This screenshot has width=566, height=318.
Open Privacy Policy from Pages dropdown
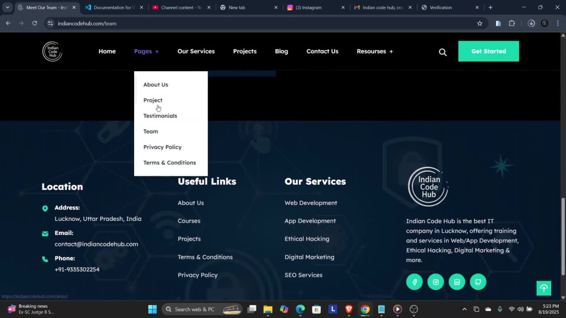click(x=162, y=147)
